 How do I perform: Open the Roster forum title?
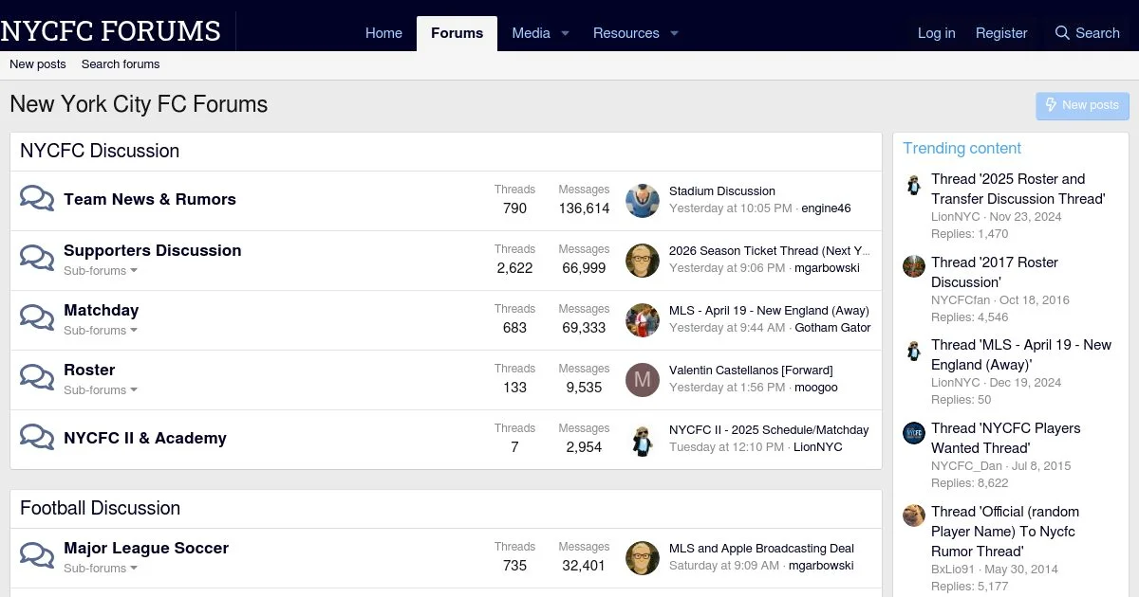click(89, 370)
